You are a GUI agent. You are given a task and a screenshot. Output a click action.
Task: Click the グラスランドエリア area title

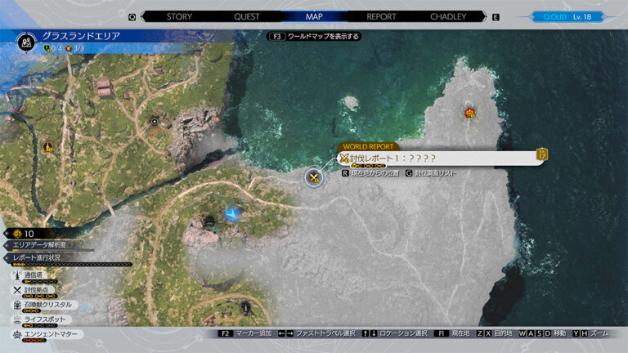tap(81, 36)
